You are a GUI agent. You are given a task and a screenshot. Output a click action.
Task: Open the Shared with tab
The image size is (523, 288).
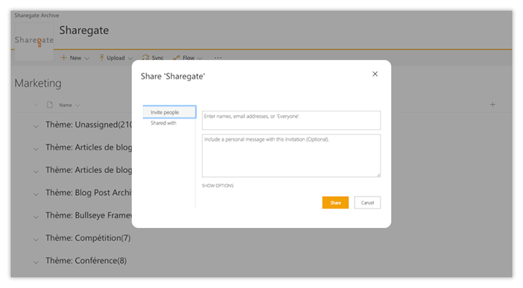click(163, 123)
